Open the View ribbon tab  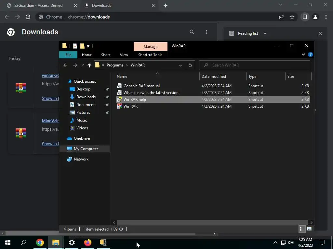coord(124,54)
